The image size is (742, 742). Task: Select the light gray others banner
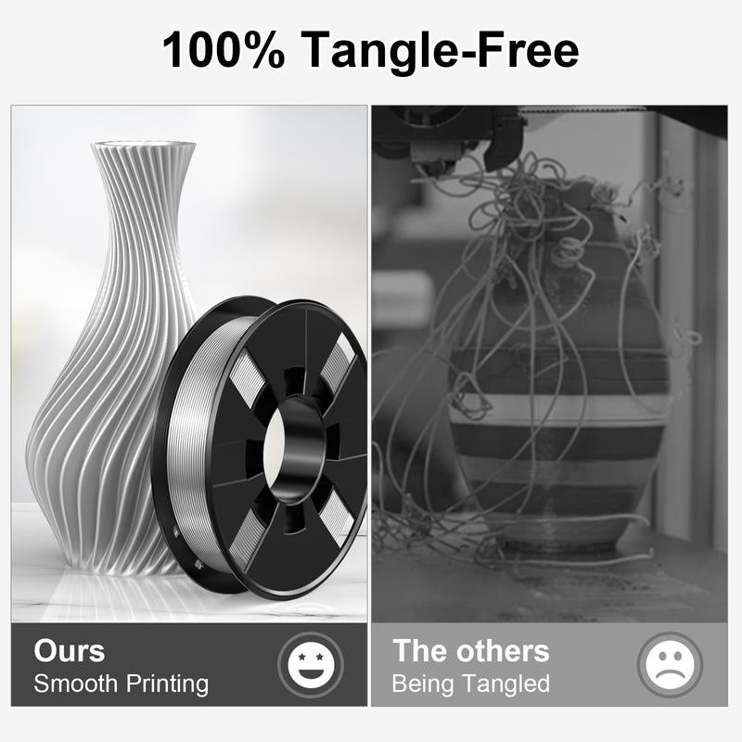coord(549,664)
